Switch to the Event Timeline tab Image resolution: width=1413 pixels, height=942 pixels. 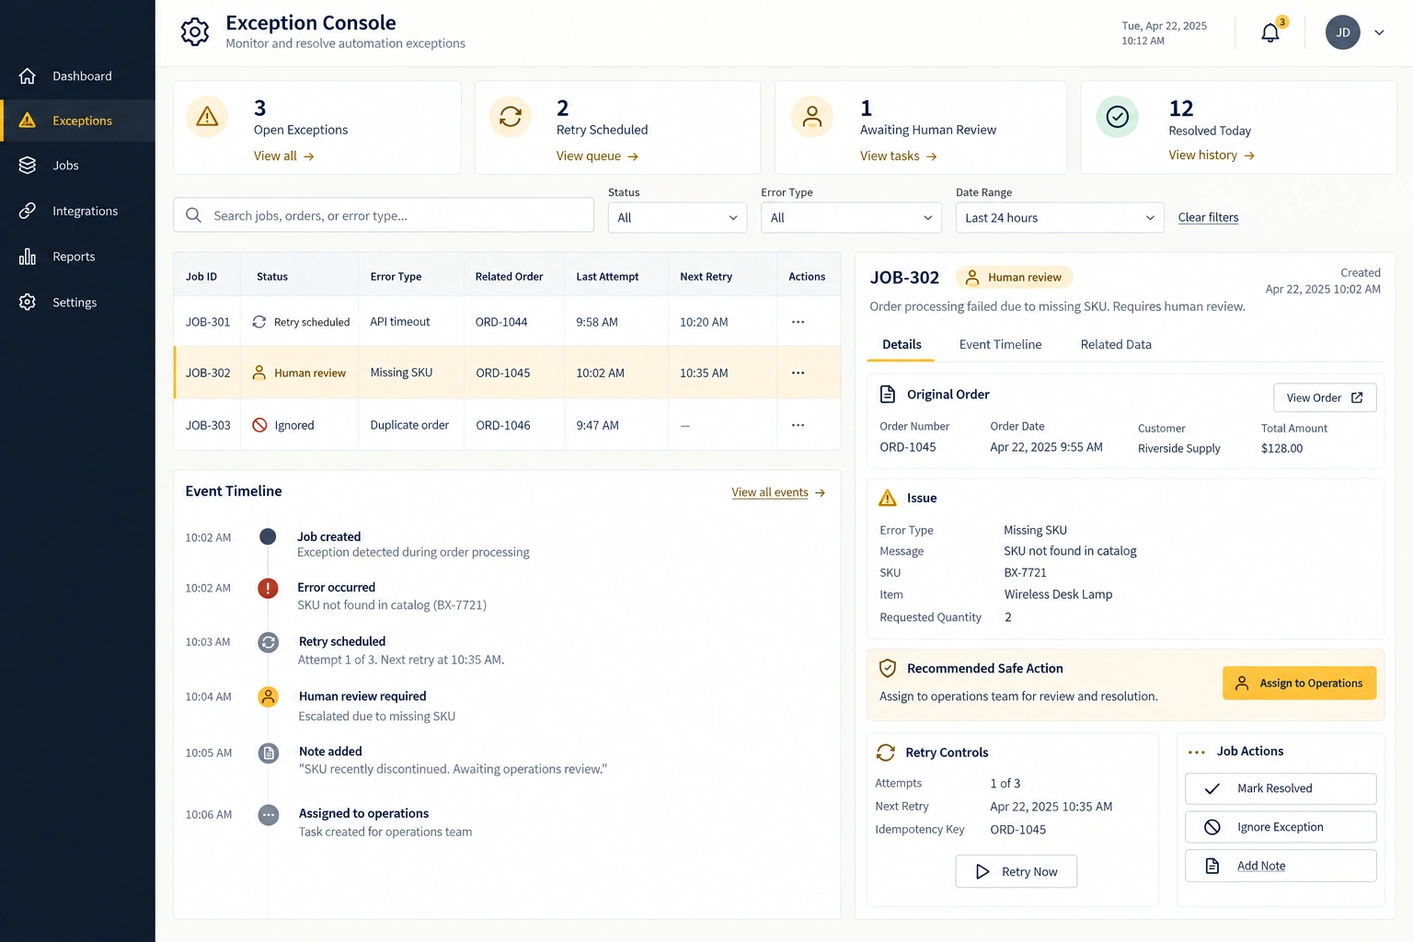click(1000, 344)
